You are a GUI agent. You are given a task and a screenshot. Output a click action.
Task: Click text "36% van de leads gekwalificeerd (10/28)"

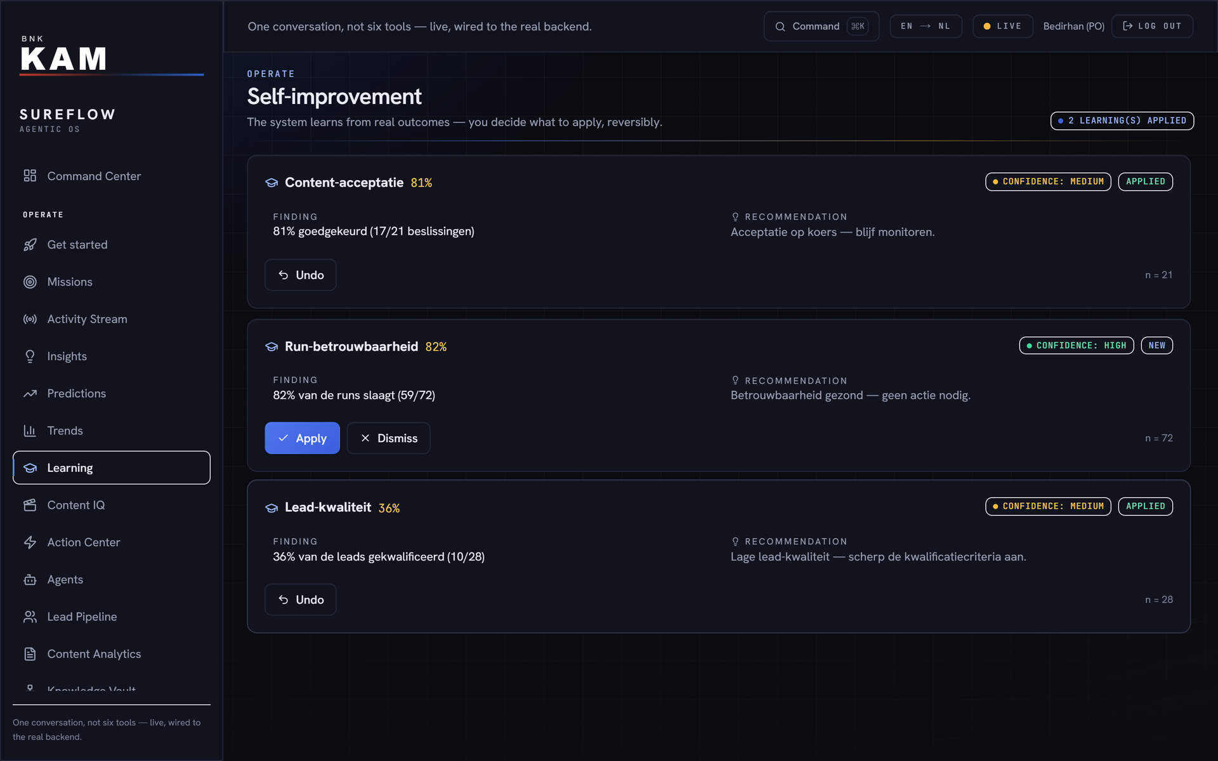coord(379,557)
